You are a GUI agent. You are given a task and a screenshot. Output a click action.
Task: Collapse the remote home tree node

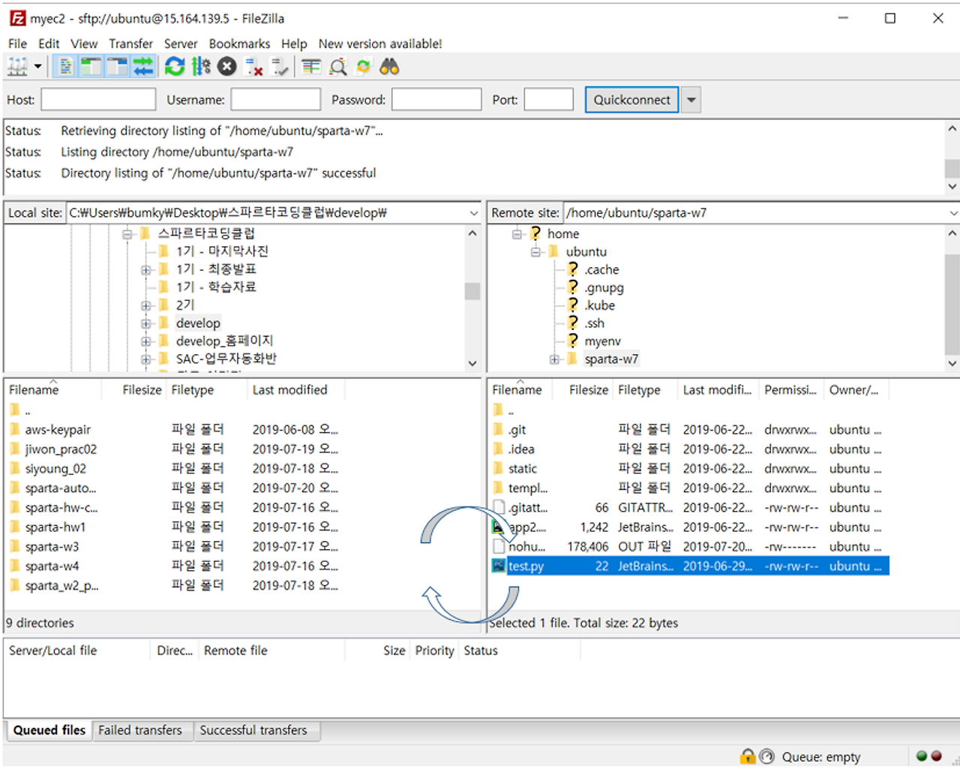(x=517, y=234)
